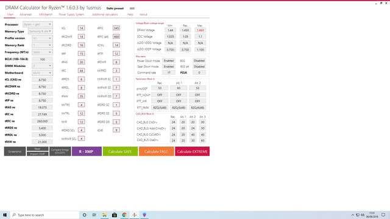Expand the Processor dropdown

click(38, 24)
